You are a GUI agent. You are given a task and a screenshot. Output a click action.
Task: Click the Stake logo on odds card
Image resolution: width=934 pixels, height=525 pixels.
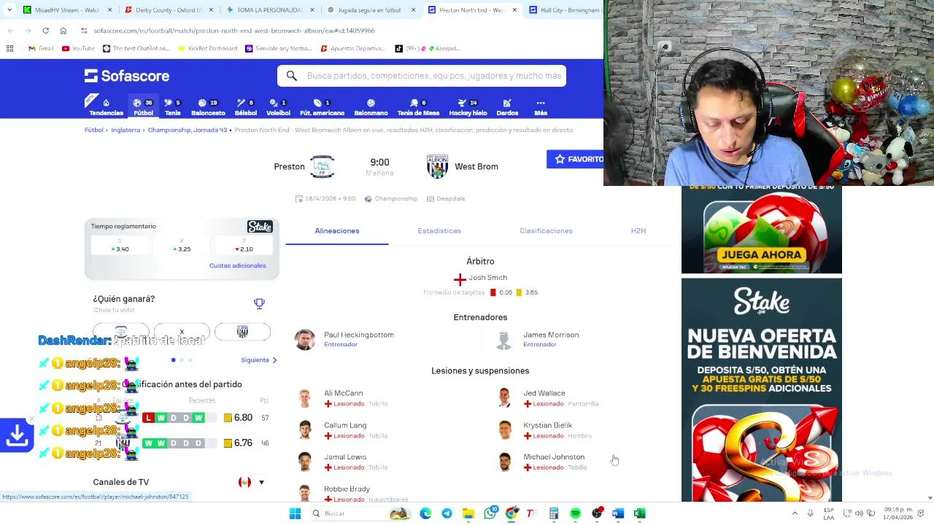(x=260, y=227)
